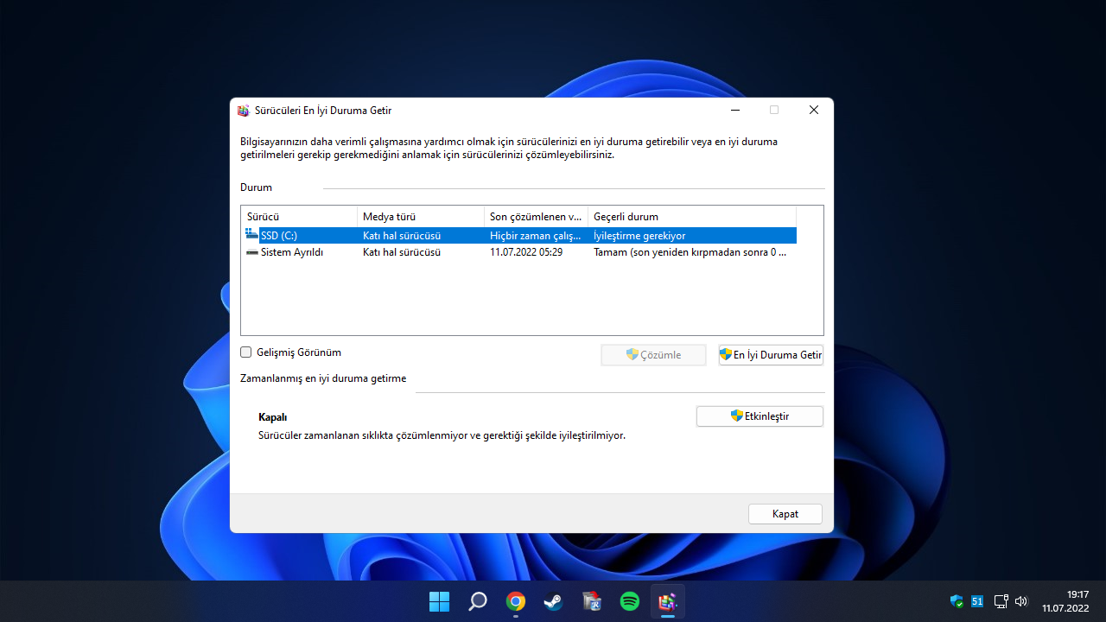
Task: Open taskbar Search
Action: 478,601
